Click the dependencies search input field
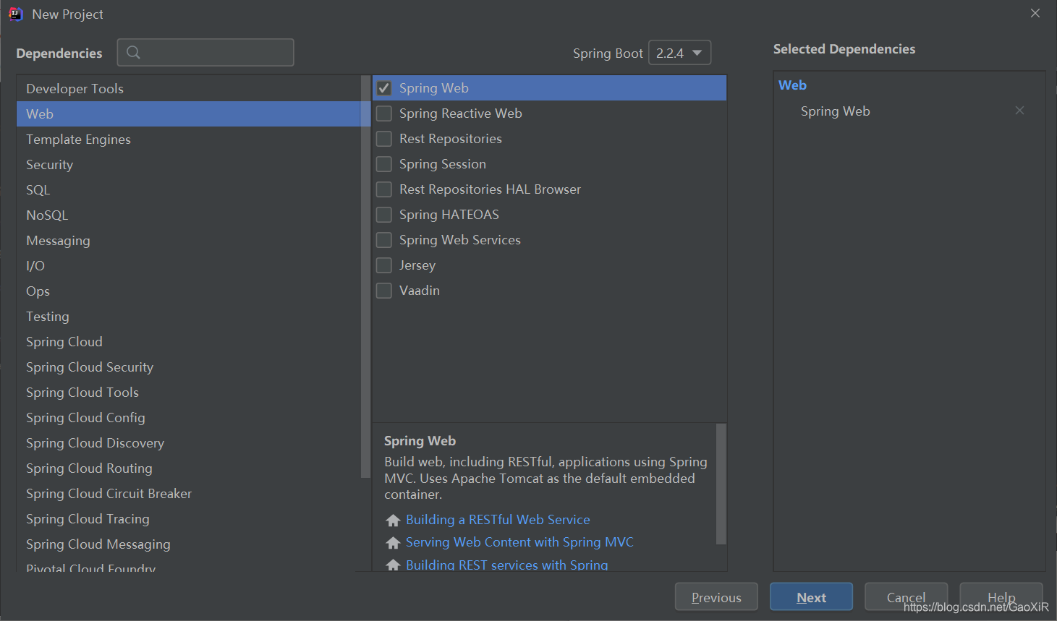1057x621 pixels. (205, 52)
